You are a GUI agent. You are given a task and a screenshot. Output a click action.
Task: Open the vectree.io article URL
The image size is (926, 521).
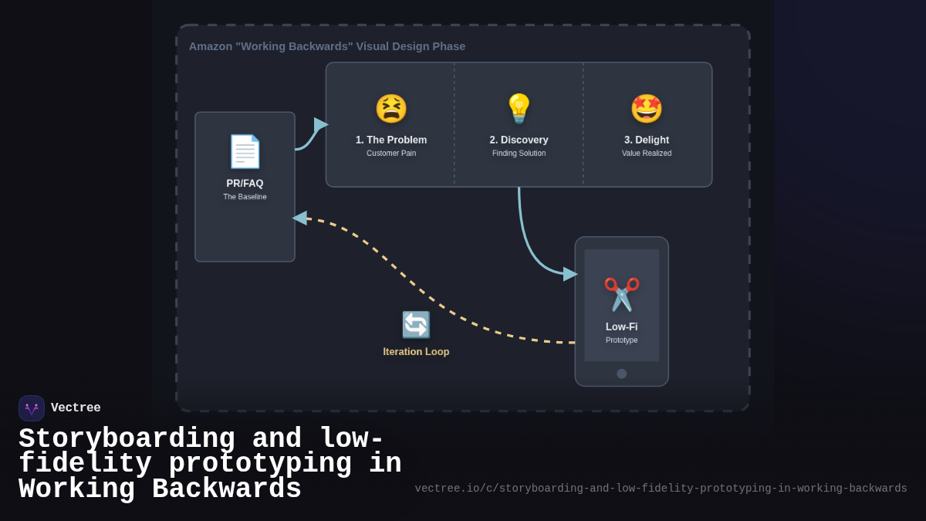pos(661,488)
